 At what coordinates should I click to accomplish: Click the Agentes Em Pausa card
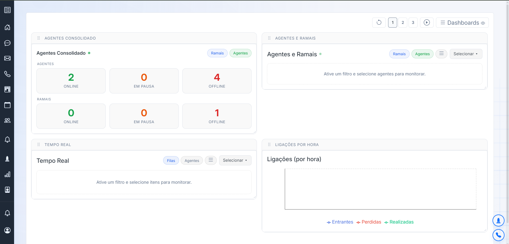click(144, 81)
